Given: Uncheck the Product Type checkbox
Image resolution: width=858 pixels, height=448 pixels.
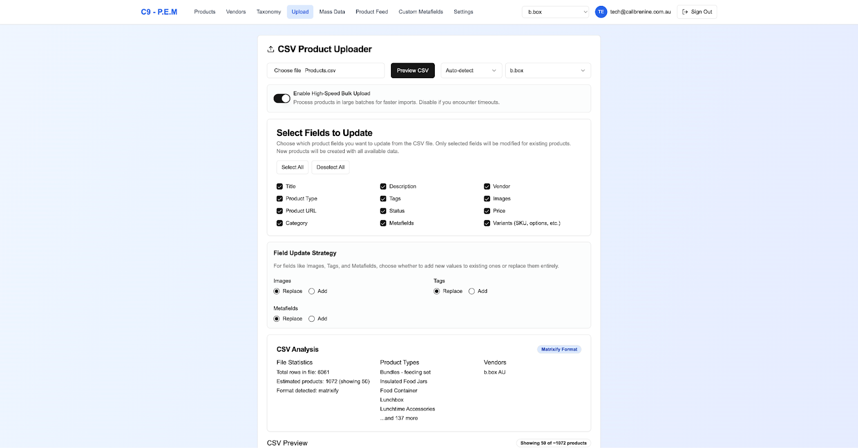Looking at the screenshot, I should point(279,199).
